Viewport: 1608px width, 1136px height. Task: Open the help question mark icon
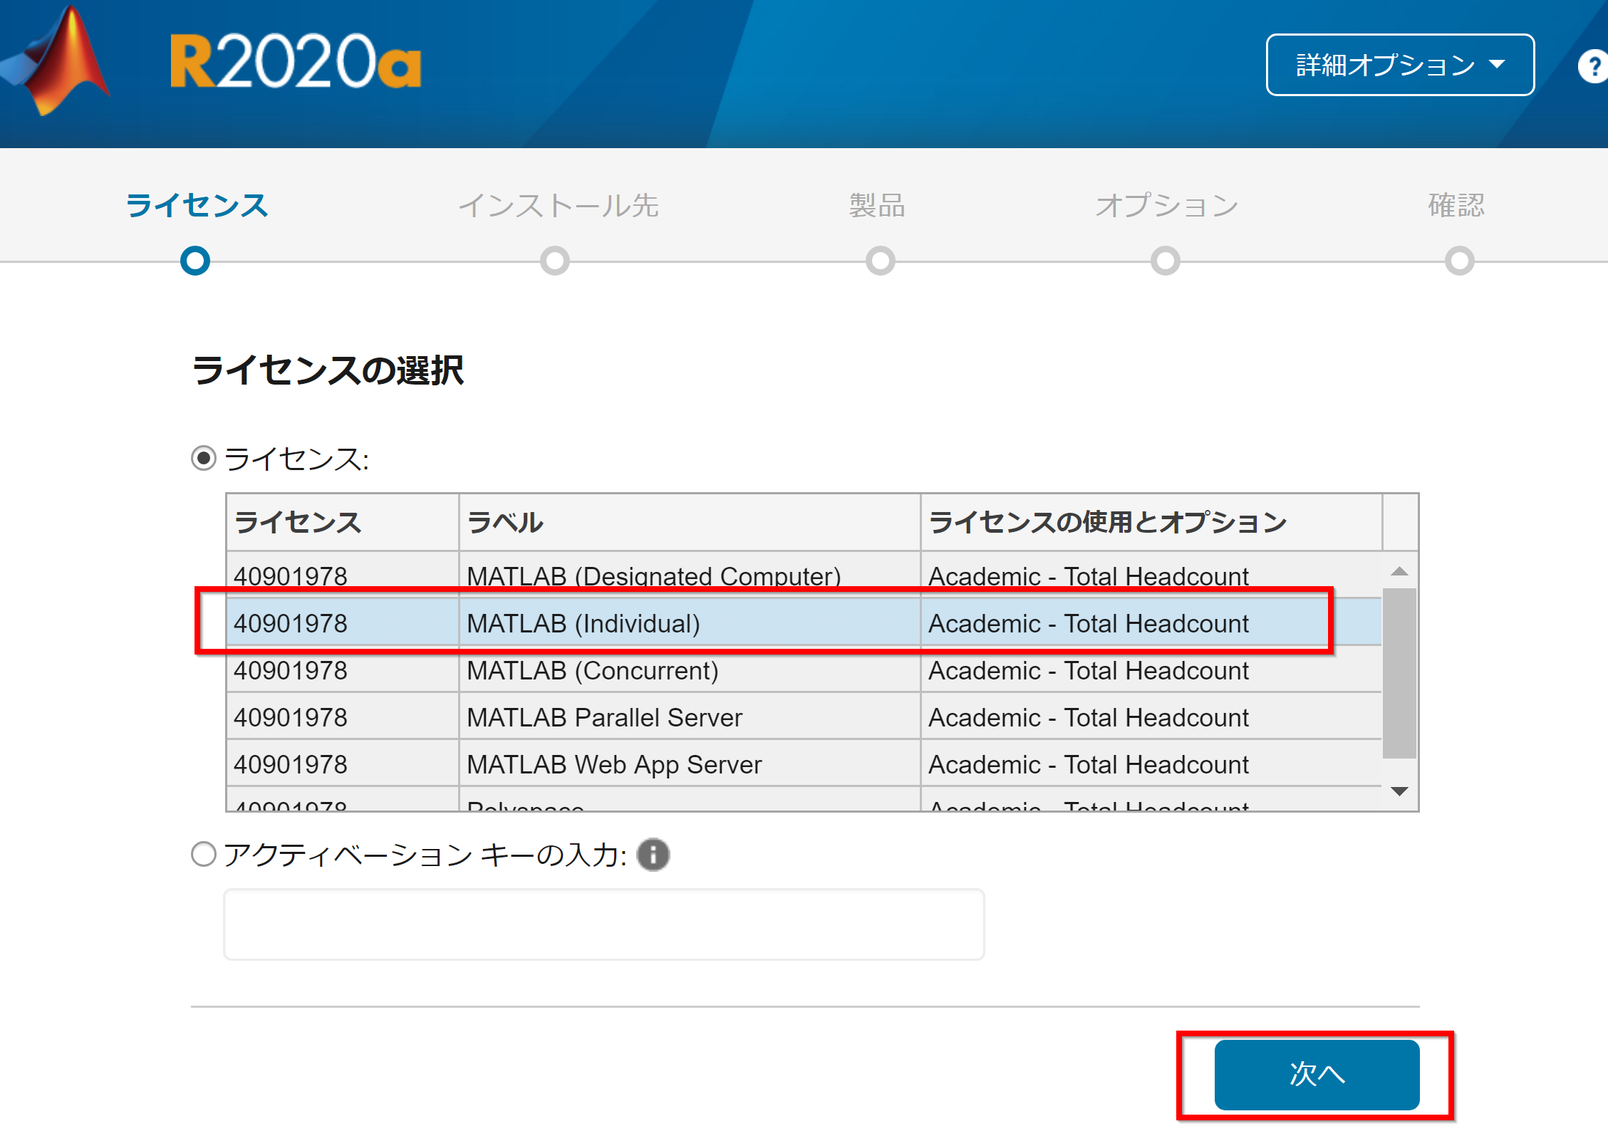point(1593,66)
